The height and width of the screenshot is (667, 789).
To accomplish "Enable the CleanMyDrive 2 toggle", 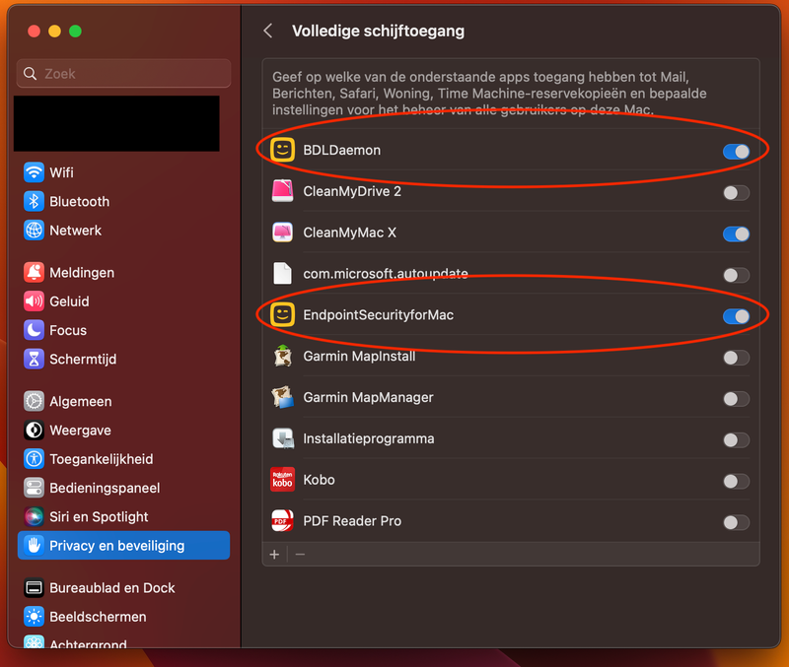I will pos(736,192).
